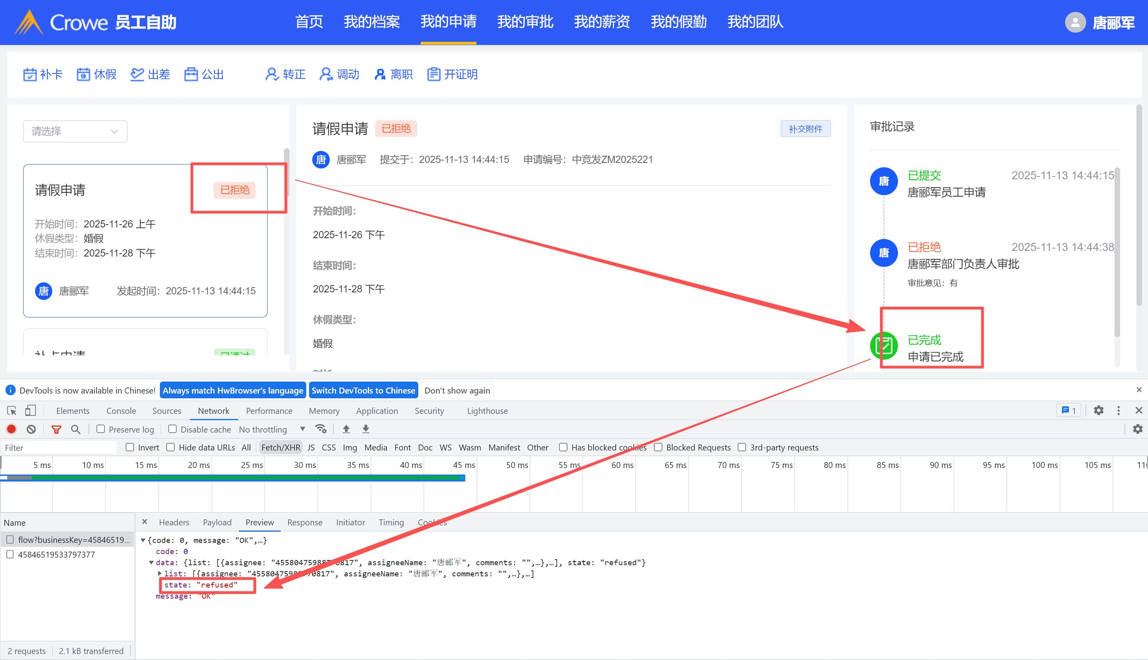Screen dimensions: 1148x660
Task: Click the network Filter text field
Action: click(x=59, y=448)
